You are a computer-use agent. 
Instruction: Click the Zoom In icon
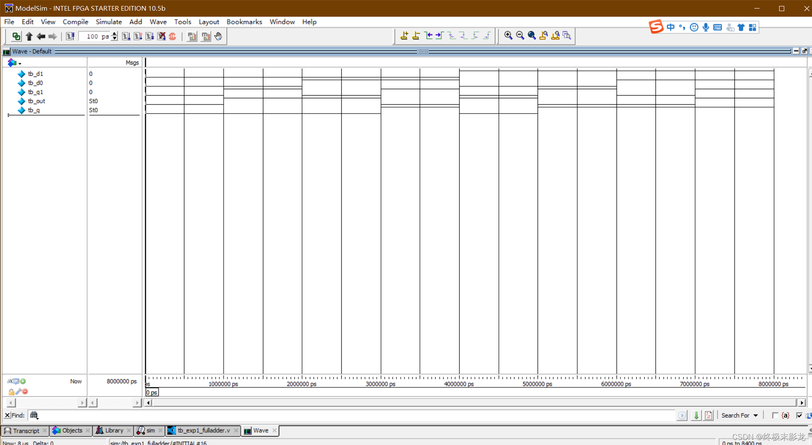pos(508,35)
